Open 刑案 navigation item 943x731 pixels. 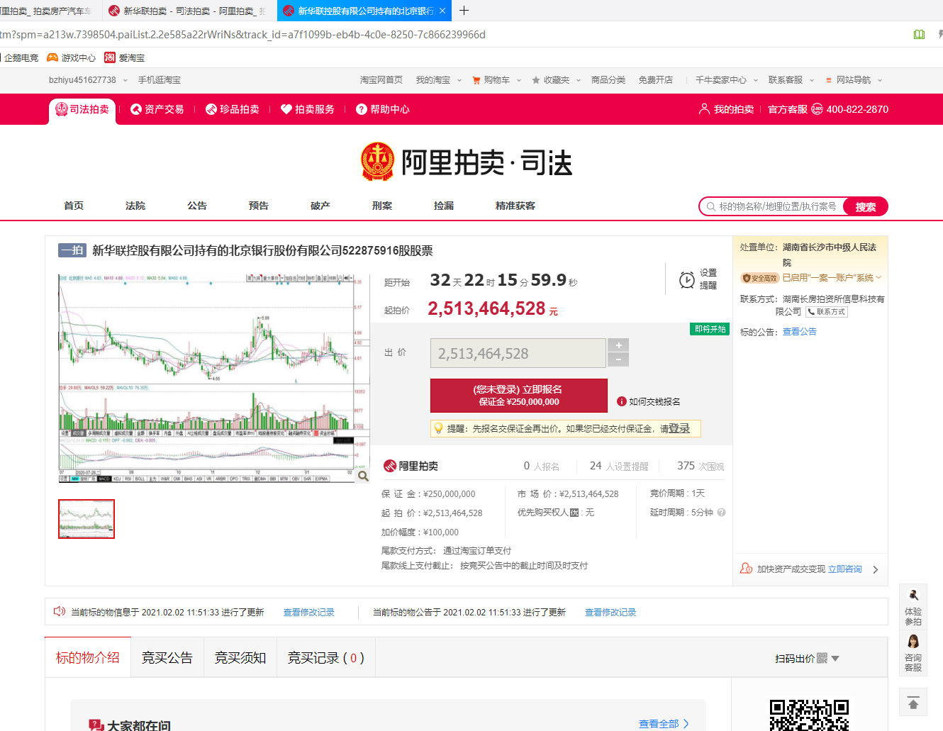[x=382, y=206]
